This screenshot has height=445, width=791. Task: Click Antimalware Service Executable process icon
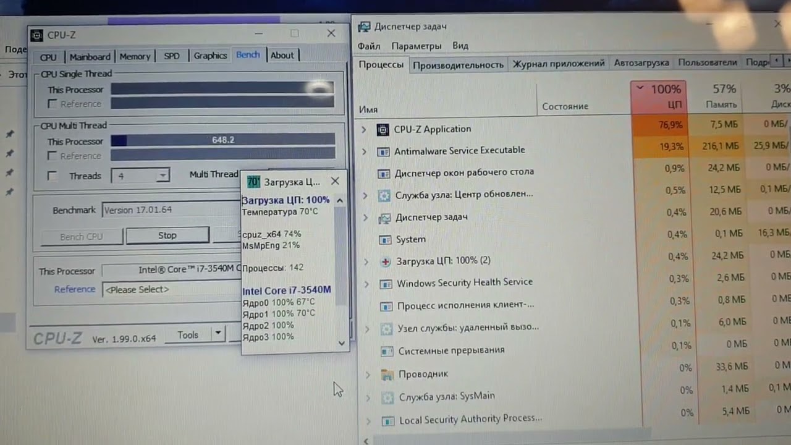pos(383,151)
